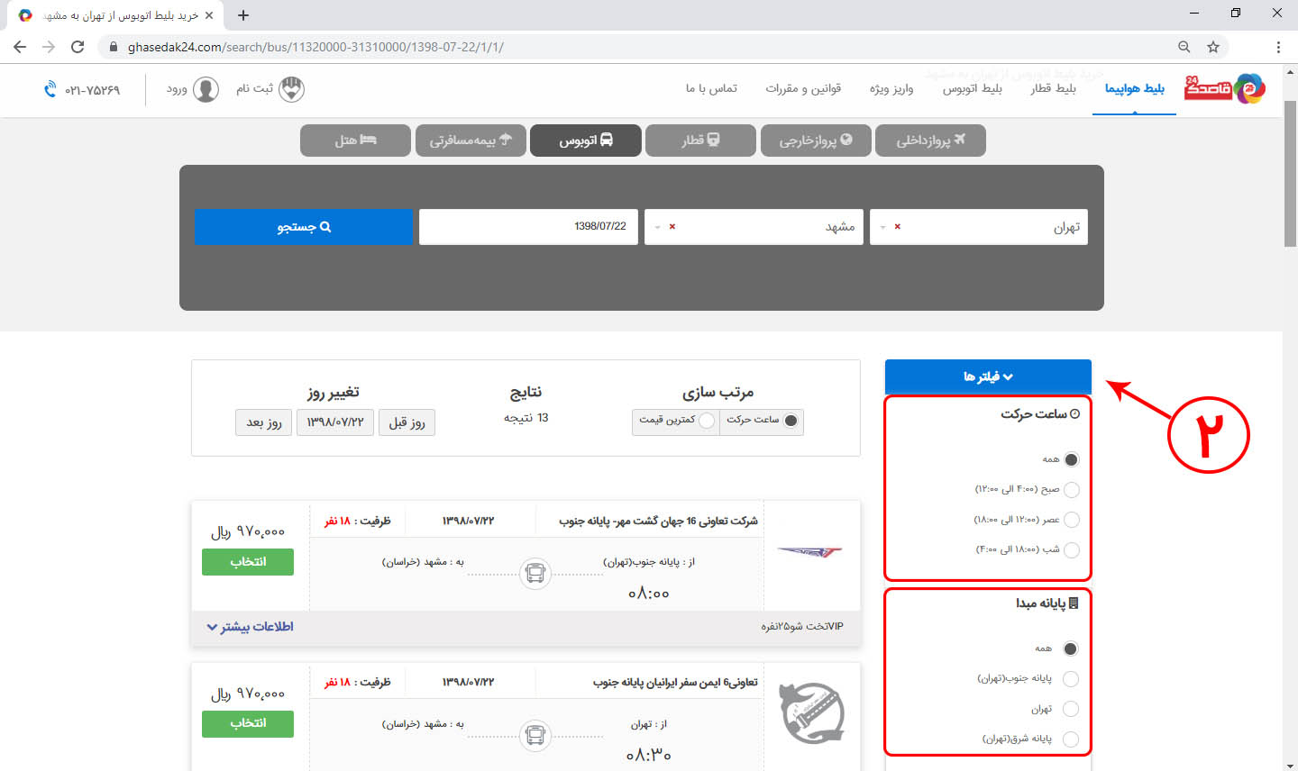Viewport: 1298px width, 771px height.
Task: Filter departures by night (شب)
Action: coord(1071,549)
